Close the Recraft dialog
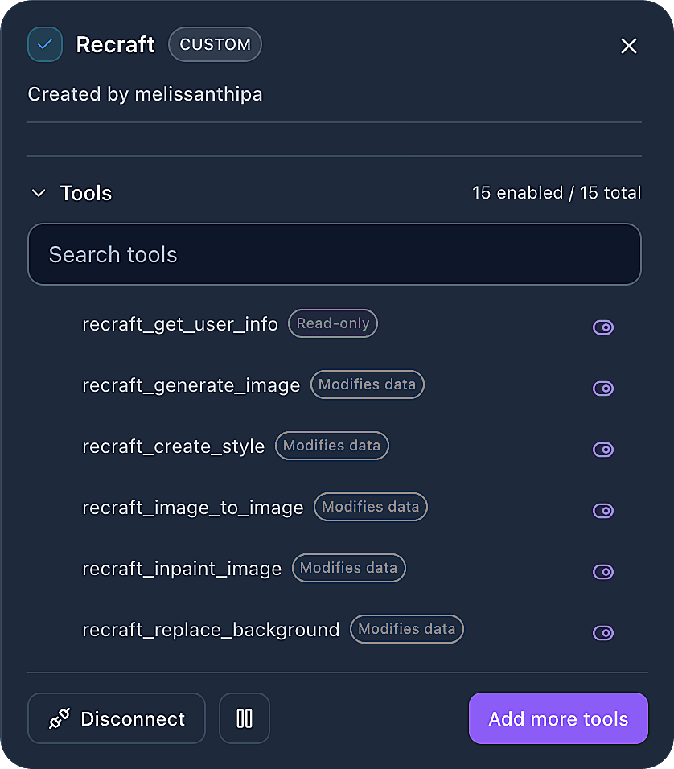Screen dimensions: 674x769 click(x=628, y=46)
